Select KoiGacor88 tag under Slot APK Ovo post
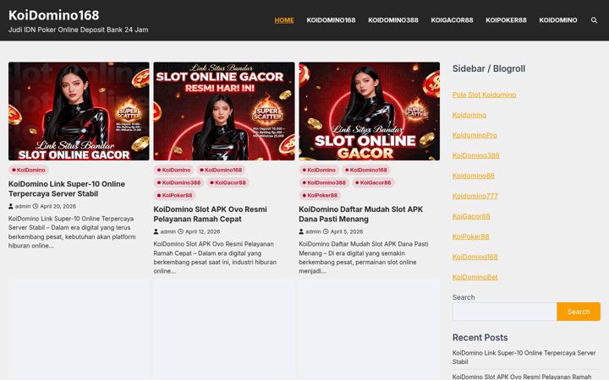This screenshot has height=380, width=609. pos(228,182)
